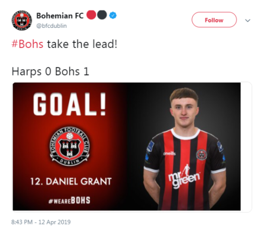Click the score line 'Harps 0 Bohs 1'
262x228 pixels.
(50, 71)
